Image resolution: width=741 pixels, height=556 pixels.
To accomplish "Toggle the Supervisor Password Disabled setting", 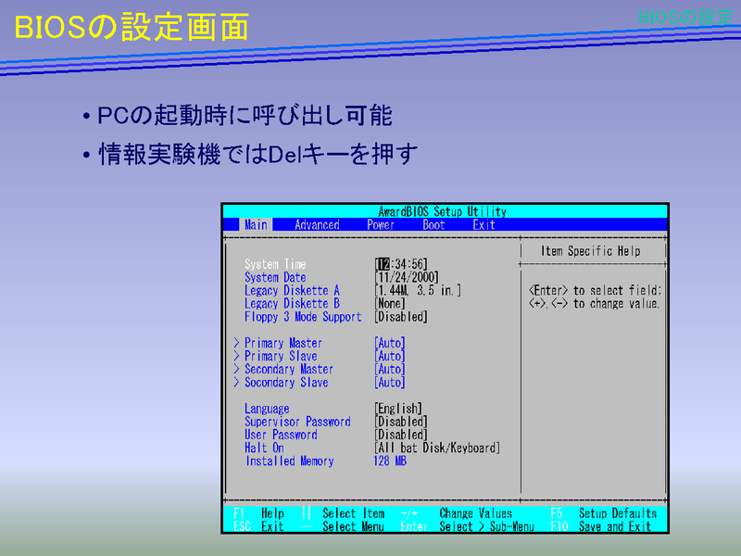I will coord(400,423).
